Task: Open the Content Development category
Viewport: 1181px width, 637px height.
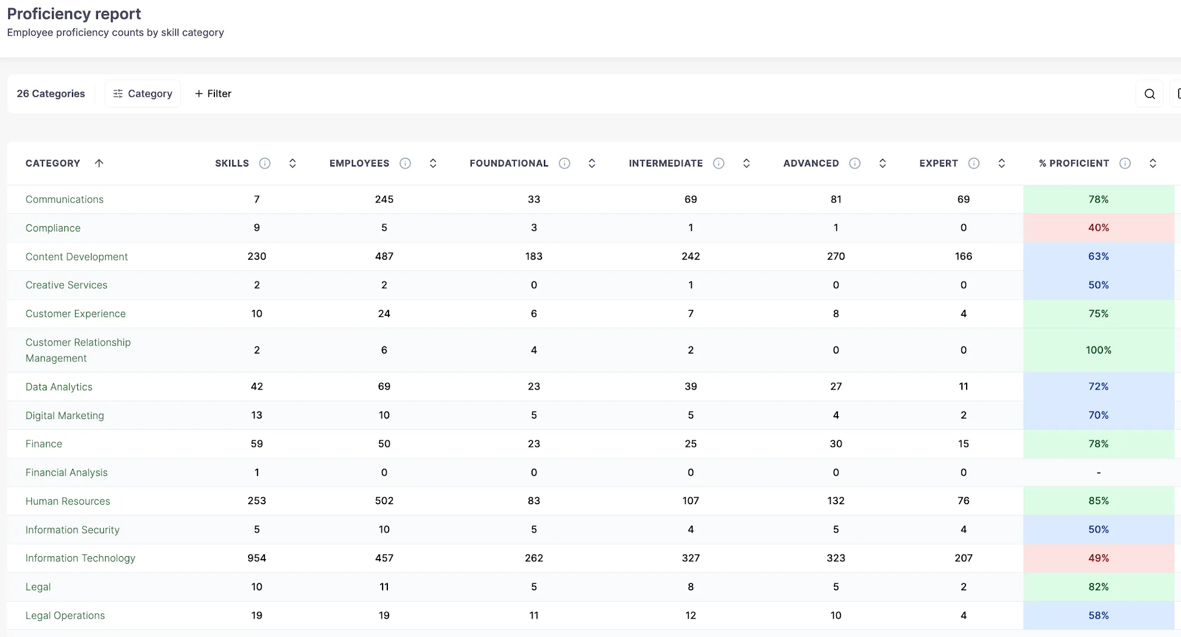Action: point(76,257)
